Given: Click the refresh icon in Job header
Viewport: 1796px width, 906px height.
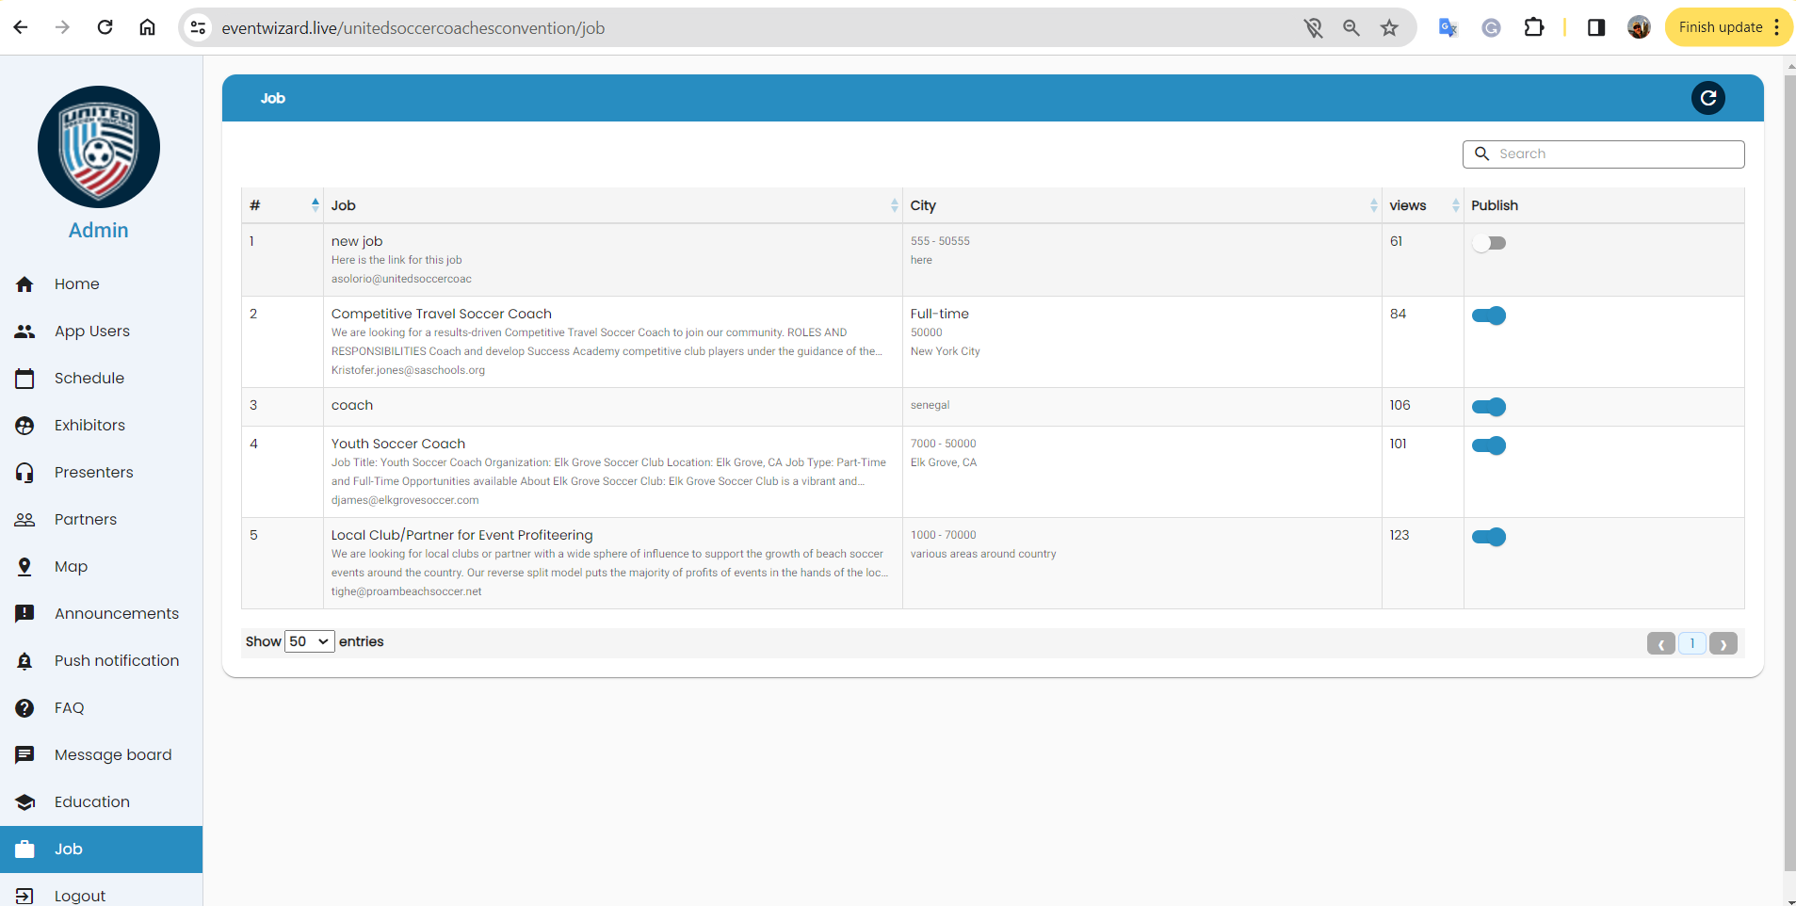Looking at the screenshot, I should (x=1707, y=98).
